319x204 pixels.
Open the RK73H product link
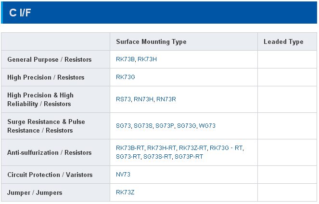tap(147, 59)
